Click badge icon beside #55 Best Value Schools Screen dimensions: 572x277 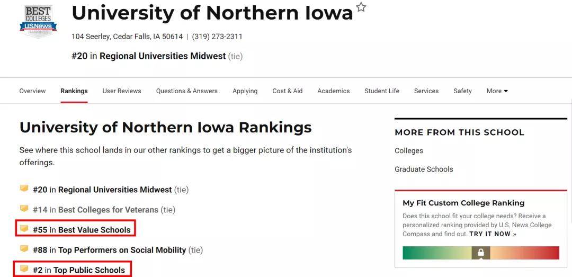[x=24, y=229]
